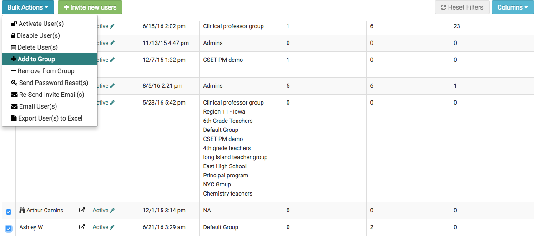This screenshot has width=535, height=236.
Task: Open Ashley W's external link icon
Action: tap(82, 227)
